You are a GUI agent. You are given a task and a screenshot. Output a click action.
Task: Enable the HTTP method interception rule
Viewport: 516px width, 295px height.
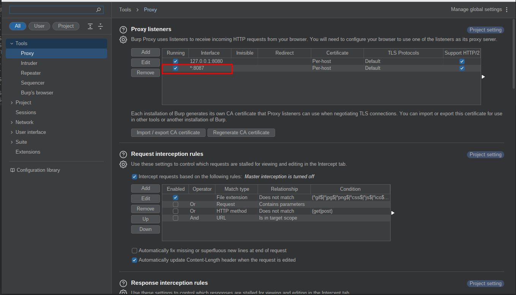click(176, 211)
